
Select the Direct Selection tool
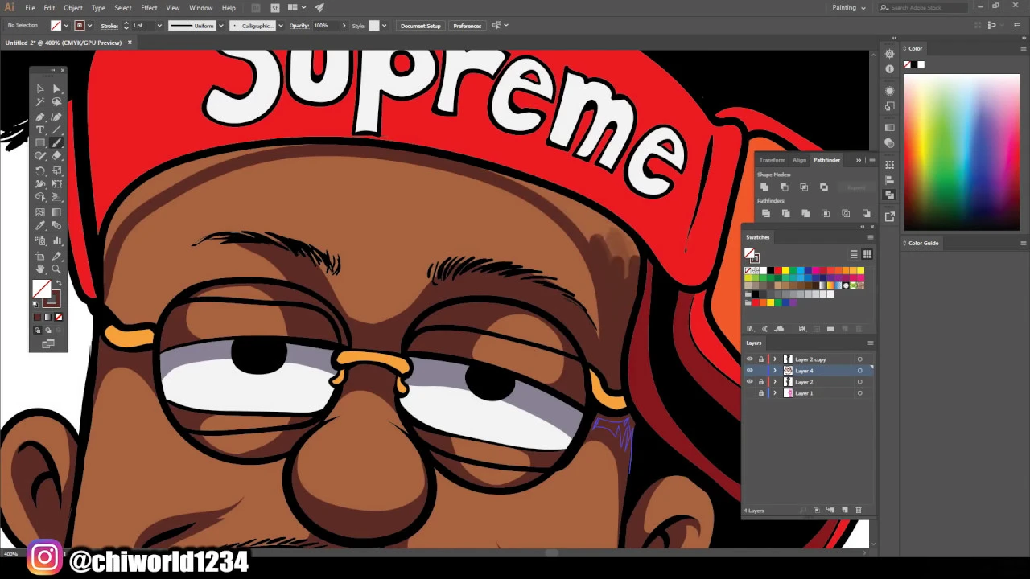click(56, 88)
